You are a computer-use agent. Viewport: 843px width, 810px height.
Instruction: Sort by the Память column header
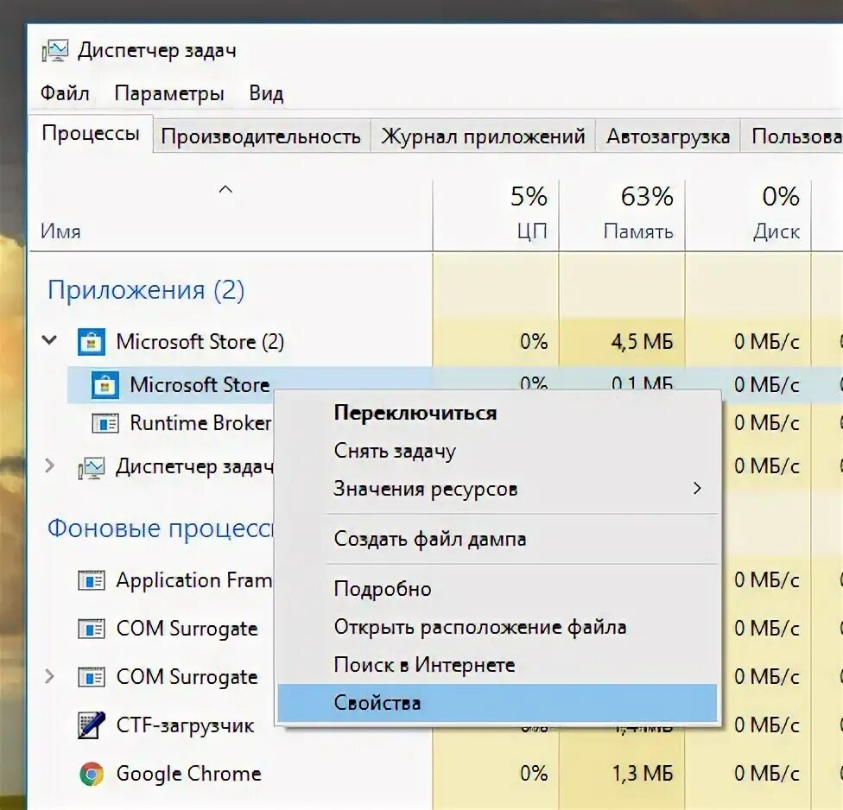622,215
